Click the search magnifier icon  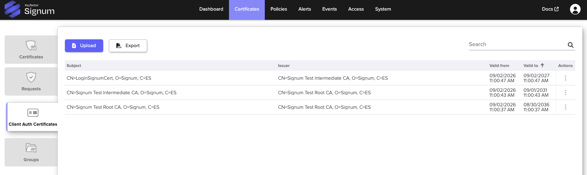pos(571,45)
